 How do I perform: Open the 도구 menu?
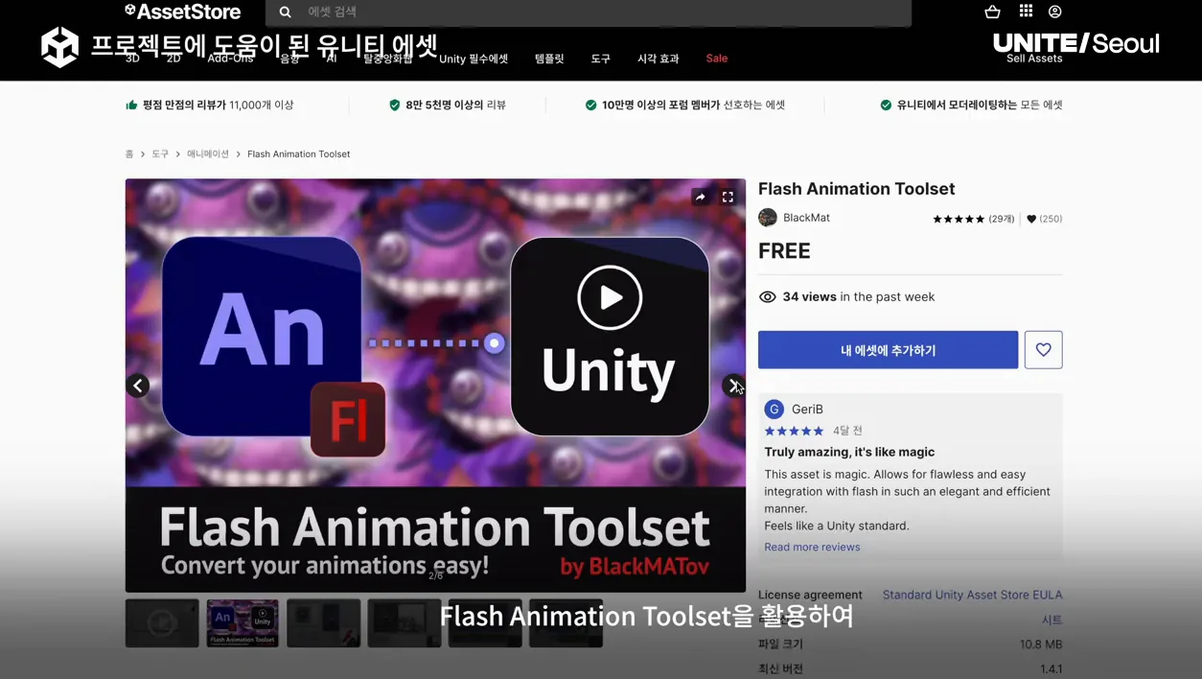click(601, 59)
